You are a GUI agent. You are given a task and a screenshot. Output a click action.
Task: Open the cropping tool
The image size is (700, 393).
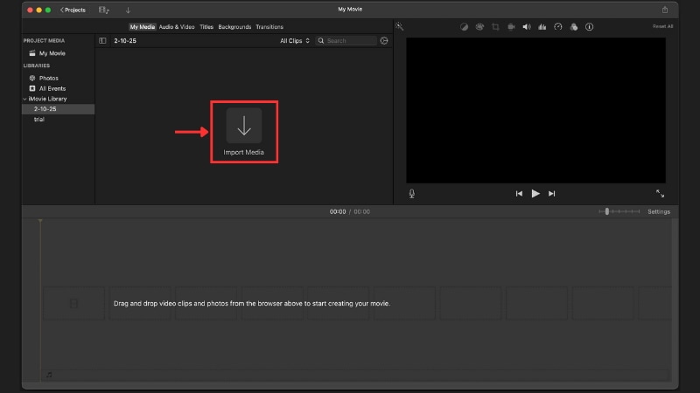click(x=495, y=27)
